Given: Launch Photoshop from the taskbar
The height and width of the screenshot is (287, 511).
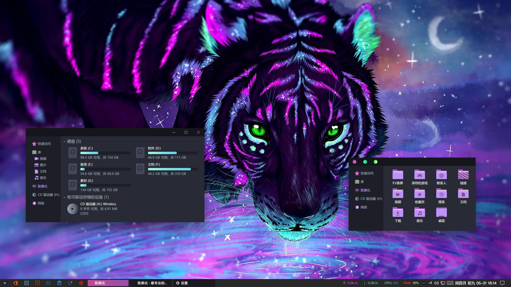Looking at the screenshot, I should tap(27, 283).
